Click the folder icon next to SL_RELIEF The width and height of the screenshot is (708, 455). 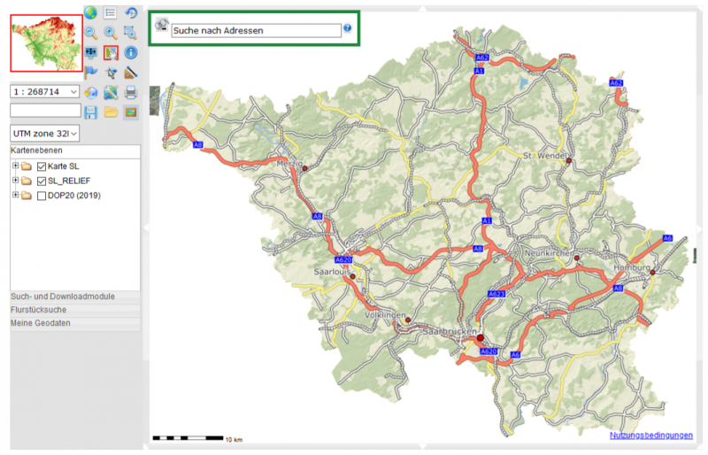point(27,181)
